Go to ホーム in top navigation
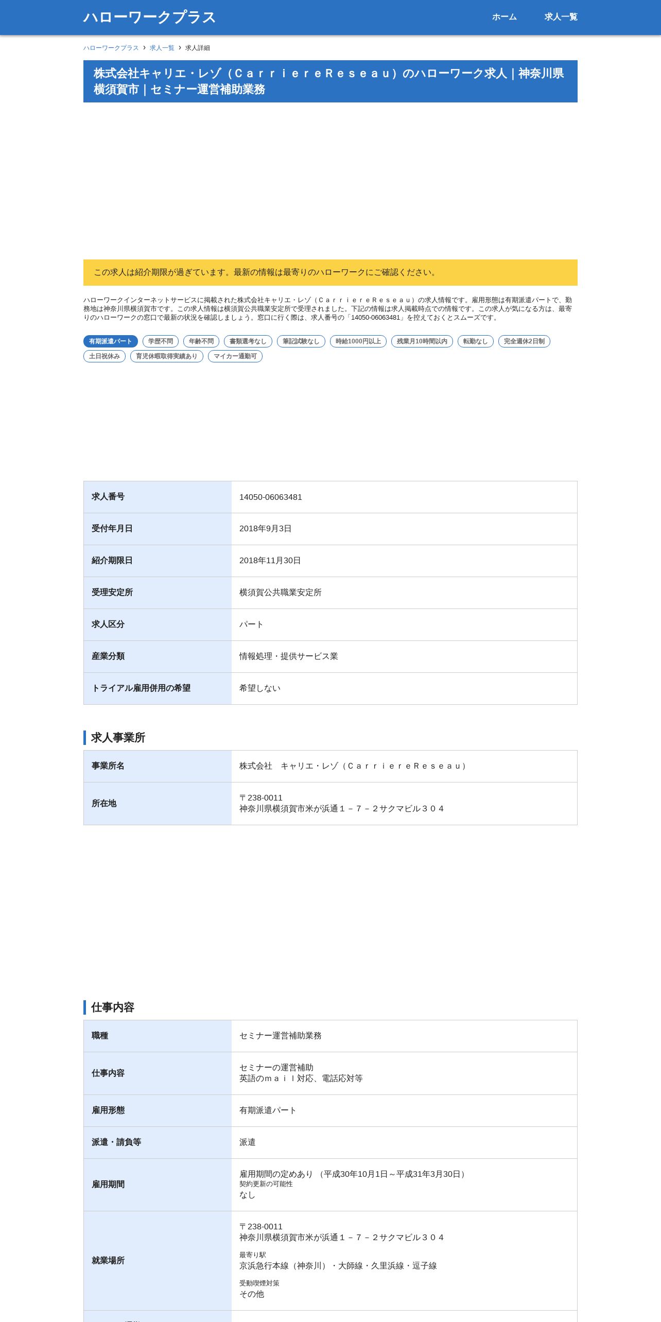Image resolution: width=661 pixels, height=1322 pixels. pos(504,17)
